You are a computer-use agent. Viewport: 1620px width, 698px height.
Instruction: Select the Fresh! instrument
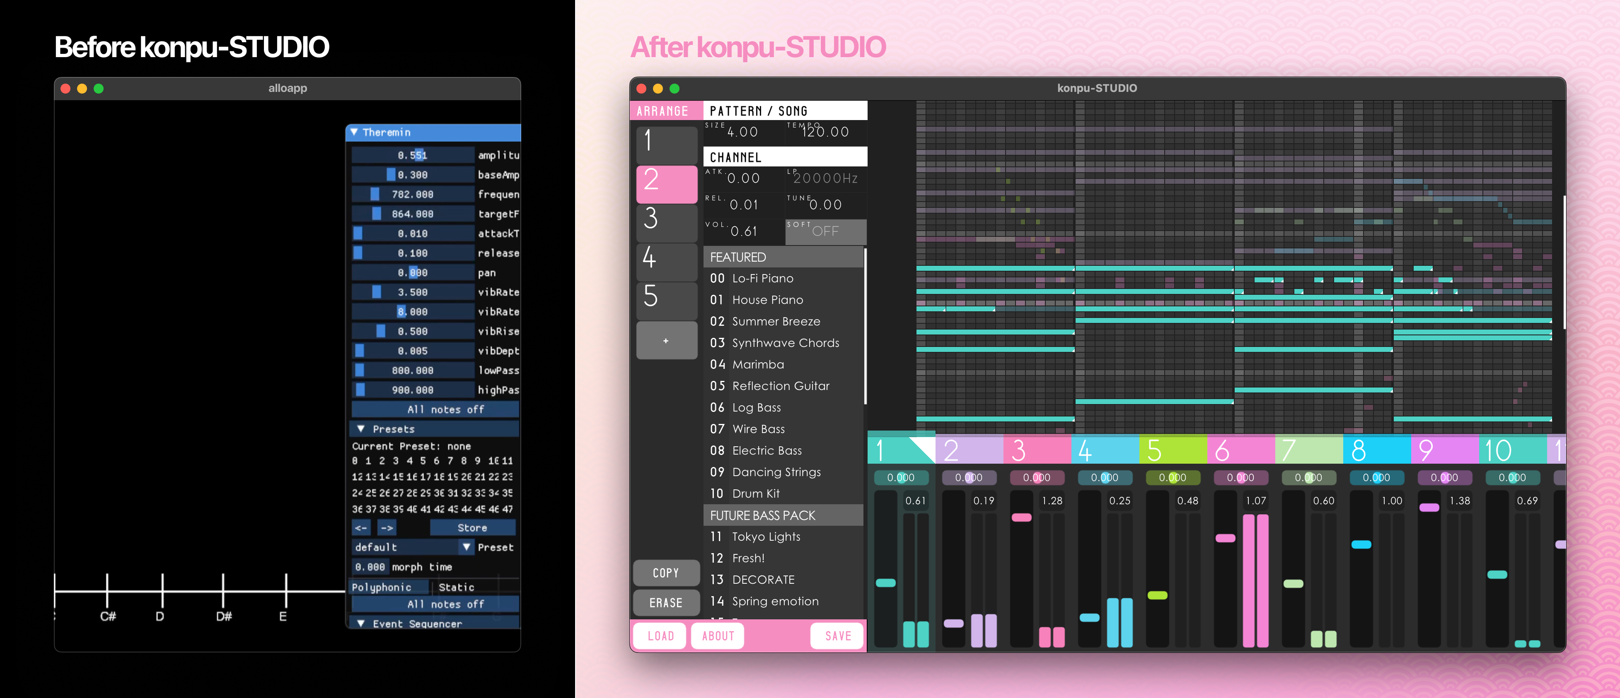783,558
